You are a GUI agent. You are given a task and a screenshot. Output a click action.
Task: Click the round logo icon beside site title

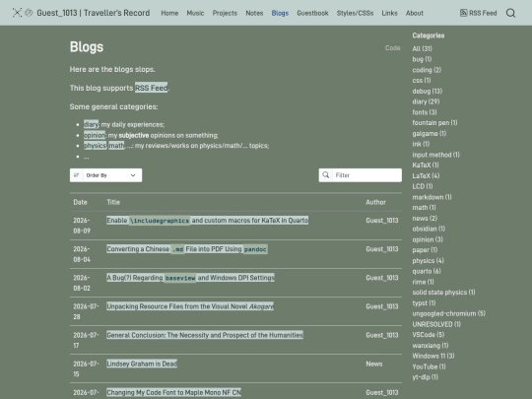(29, 13)
